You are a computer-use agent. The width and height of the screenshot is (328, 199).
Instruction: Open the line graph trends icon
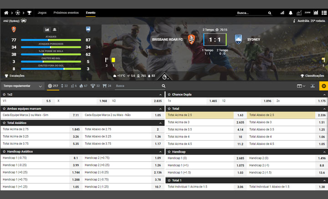click(x=299, y=13)
